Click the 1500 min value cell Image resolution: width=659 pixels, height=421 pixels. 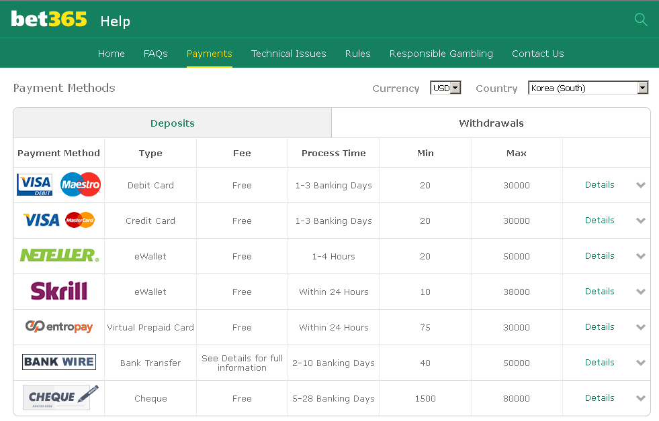pyautogui.click(x=425, y=398)
